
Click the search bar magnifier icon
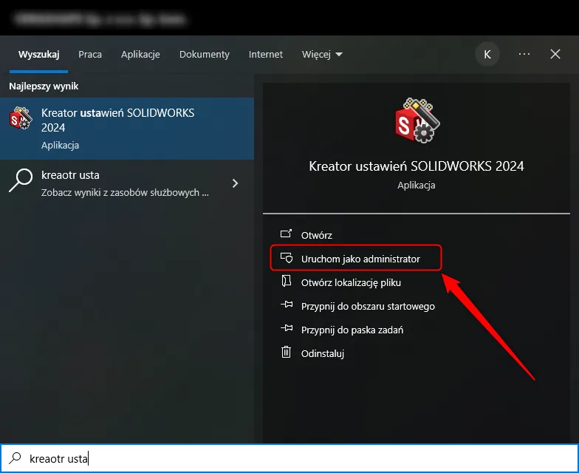coord(15,458)
